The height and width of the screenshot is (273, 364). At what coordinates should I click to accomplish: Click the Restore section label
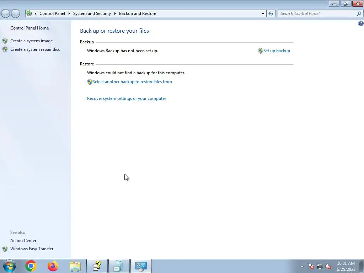click(87, 64)
